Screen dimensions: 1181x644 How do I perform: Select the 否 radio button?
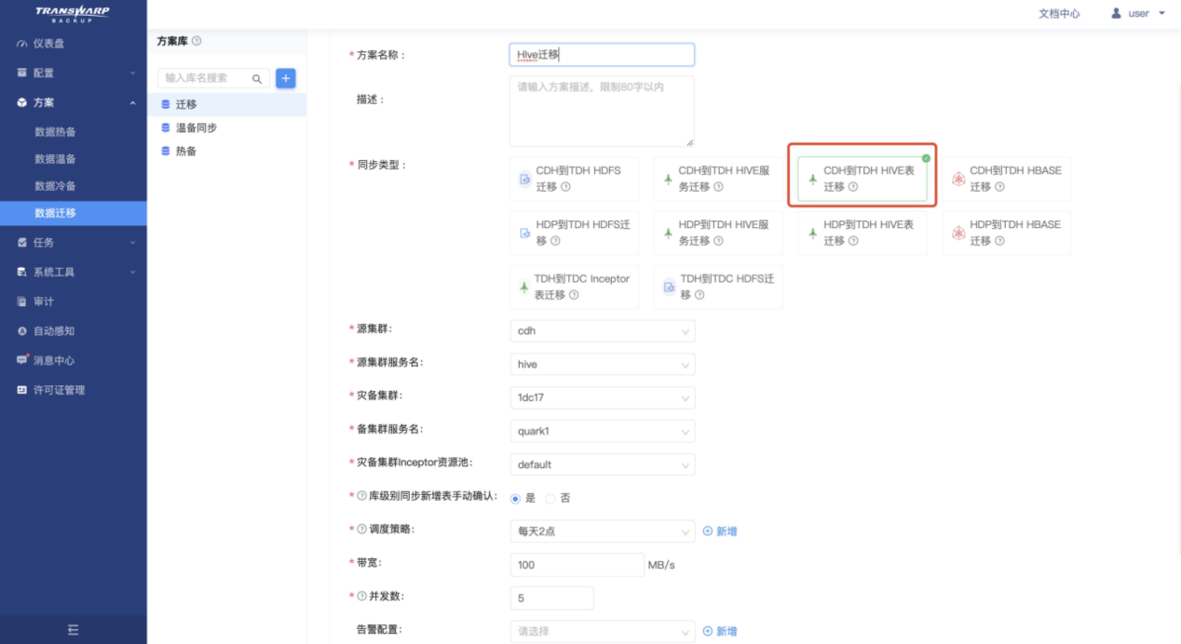click(x=550, y=498)
